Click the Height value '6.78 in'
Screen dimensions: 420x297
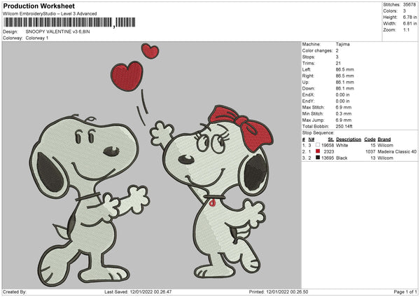(409, 17)
